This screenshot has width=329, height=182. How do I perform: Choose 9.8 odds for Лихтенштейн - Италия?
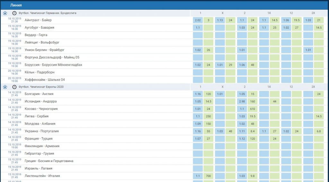click(x=253, y=176)
